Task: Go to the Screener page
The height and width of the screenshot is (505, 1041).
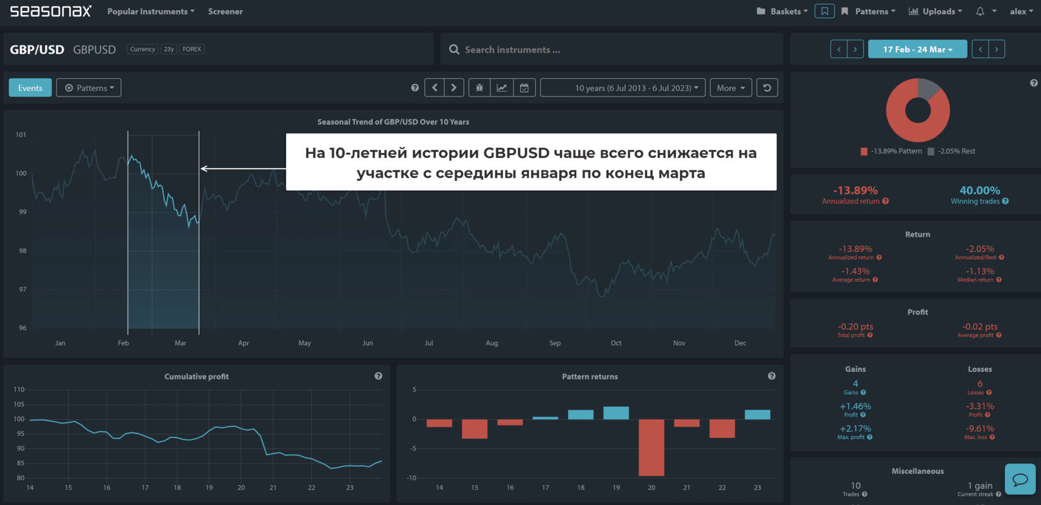Action: [225, 12]
